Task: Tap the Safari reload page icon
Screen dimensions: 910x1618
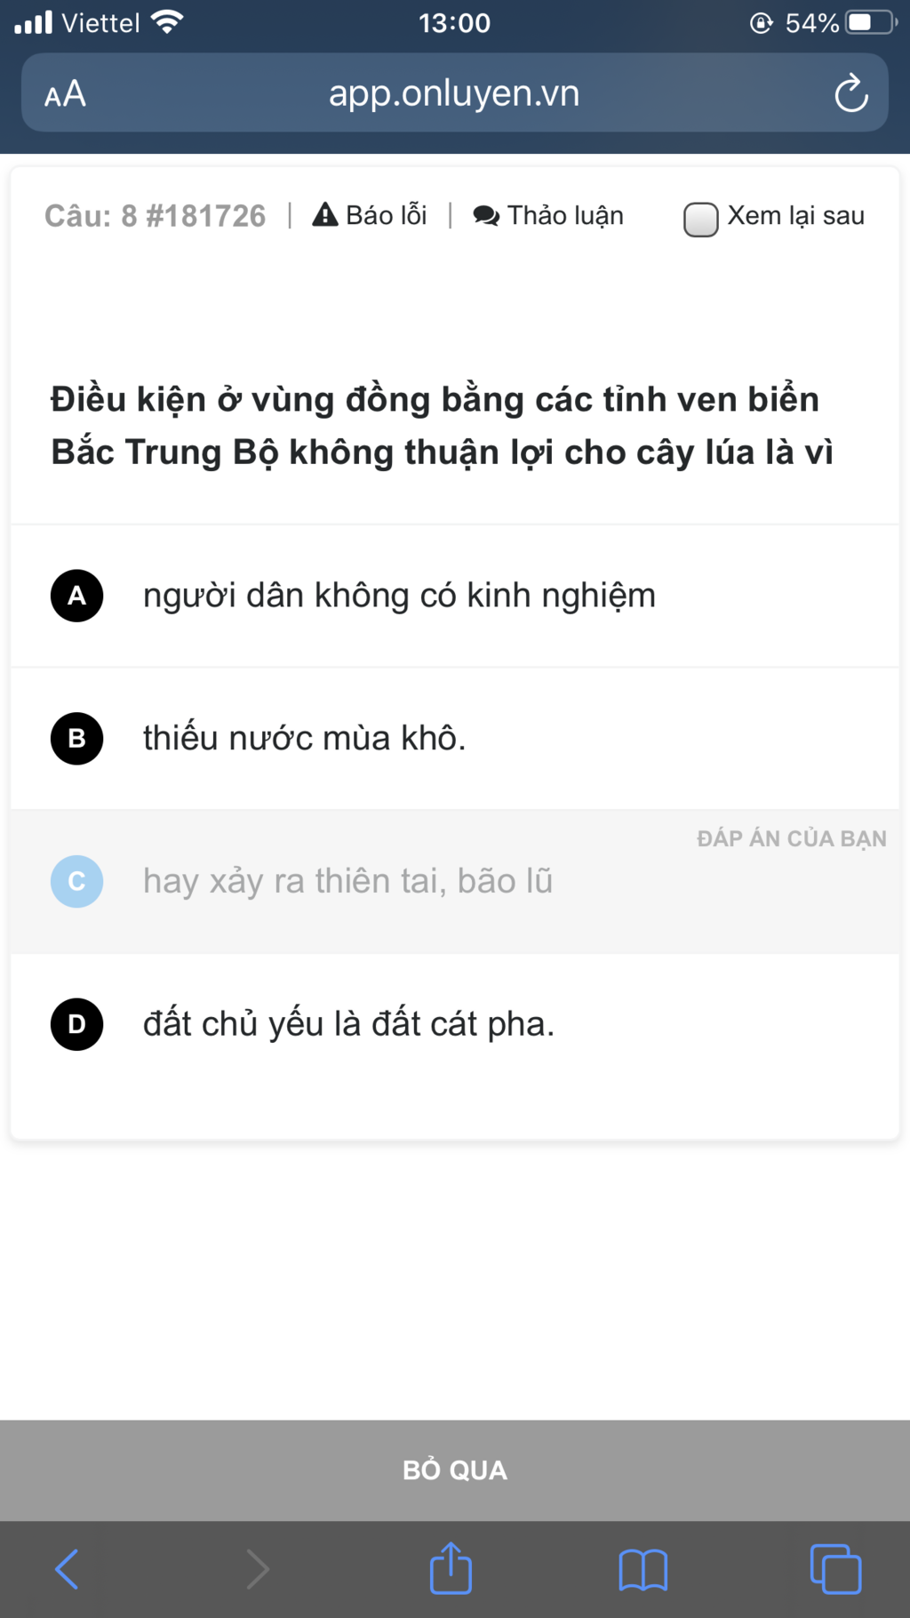Action: pos(850,92)
